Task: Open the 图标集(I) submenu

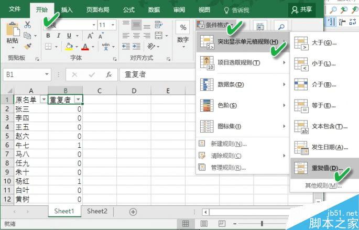Action: click(x=243, y=126)
